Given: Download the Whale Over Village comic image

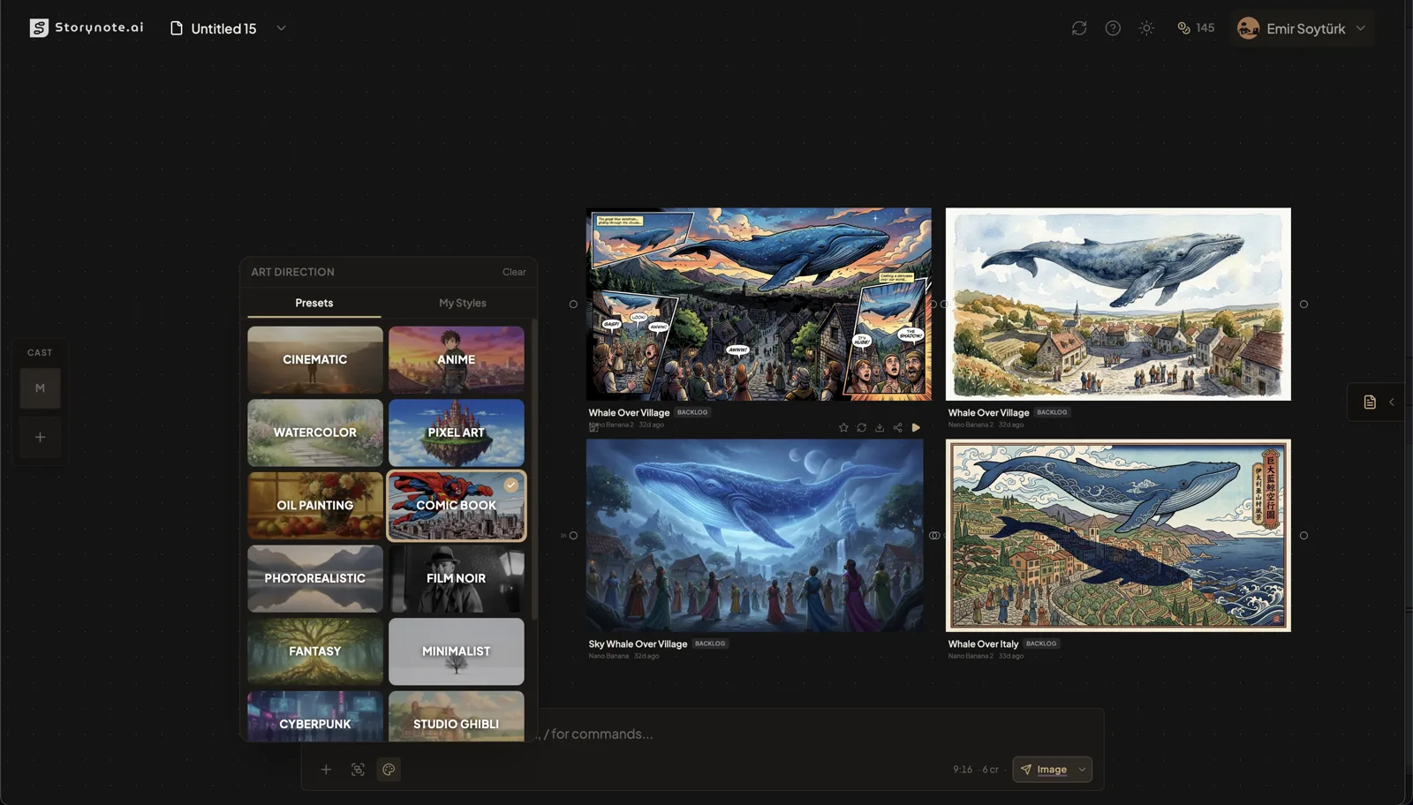Looking at the screenshot, I should [x=880, y=426].
